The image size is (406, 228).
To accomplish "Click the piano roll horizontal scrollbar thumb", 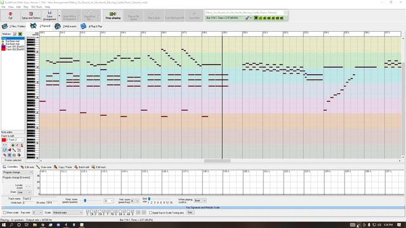I will point(217,161).
